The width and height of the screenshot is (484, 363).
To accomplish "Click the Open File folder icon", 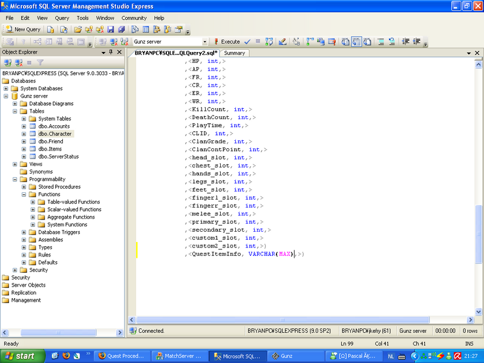I will pos(78,29).
